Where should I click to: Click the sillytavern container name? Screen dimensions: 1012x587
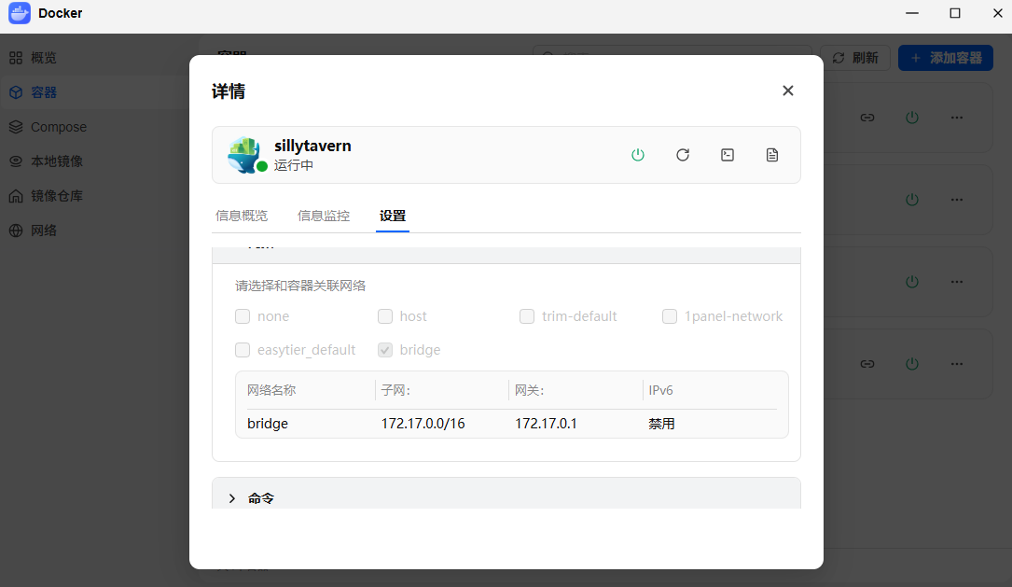pos(312,146)
